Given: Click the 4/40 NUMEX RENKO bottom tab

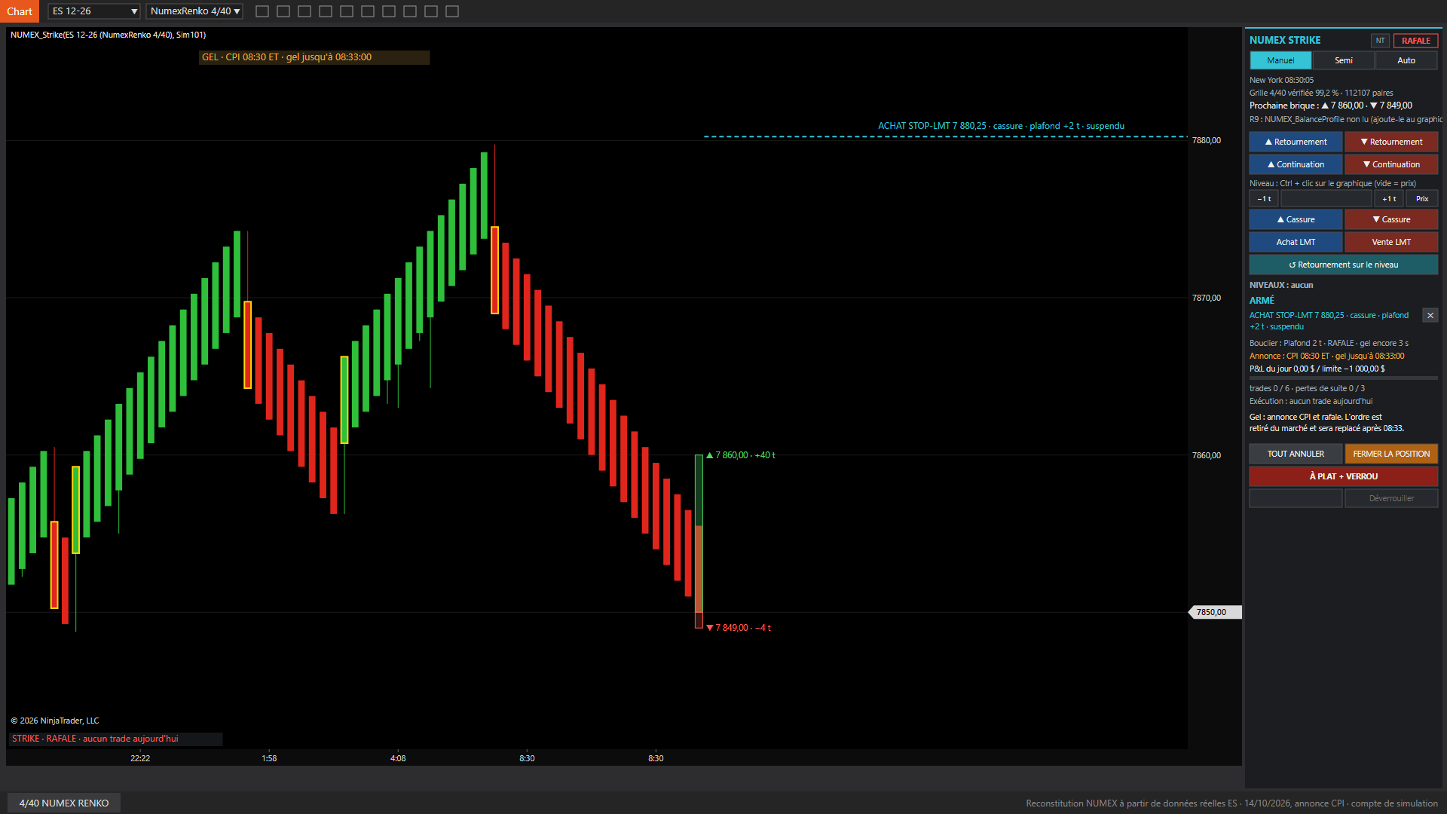Looking at the screenshot, I should click(x=64, y=803).
